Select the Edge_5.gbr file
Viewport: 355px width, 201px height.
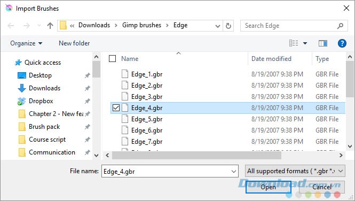pos(147,119)
